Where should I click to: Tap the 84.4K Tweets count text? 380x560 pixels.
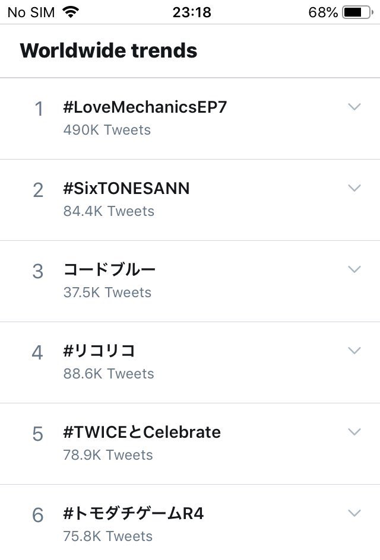tap(109, 211)
